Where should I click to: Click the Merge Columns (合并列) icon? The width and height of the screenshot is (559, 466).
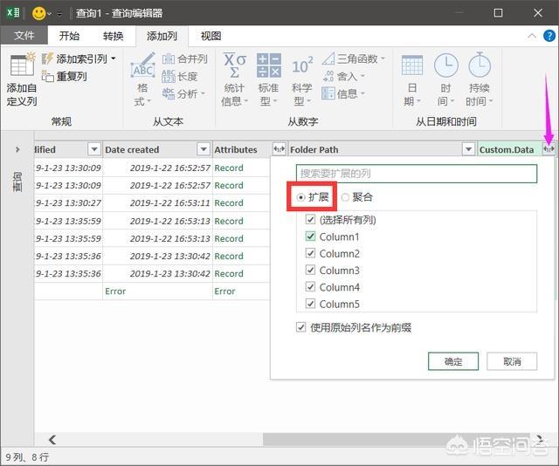(169, 58)
